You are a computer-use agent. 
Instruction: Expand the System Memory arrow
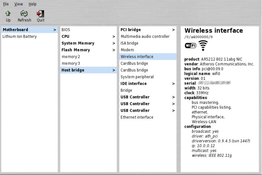pos(114,43)
